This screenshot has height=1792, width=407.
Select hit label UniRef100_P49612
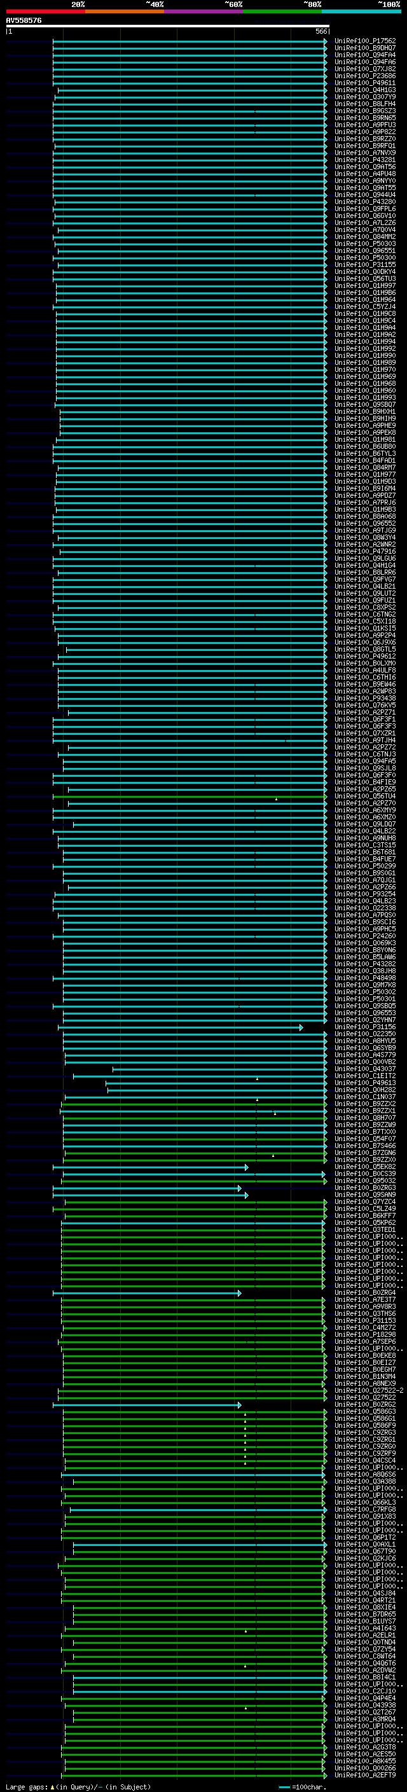364,656
